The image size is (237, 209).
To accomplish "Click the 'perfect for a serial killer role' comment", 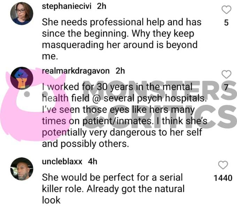I will point(113,189).
